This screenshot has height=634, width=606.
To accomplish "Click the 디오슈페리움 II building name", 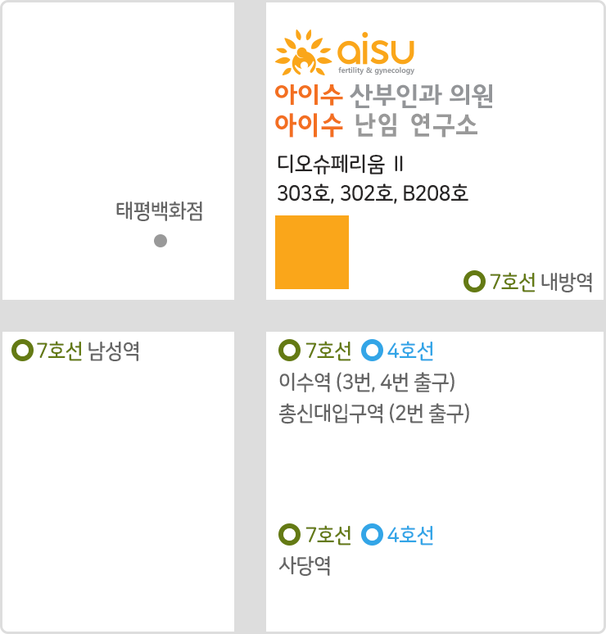I will click(x=340, y=164).
